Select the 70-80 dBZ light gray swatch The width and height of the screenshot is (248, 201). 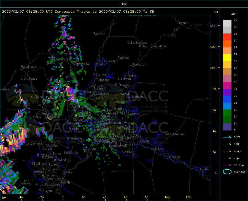(227, 23)
